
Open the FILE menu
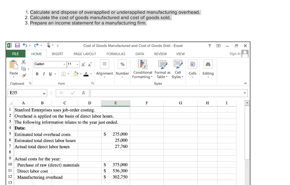tap(16, 54)
